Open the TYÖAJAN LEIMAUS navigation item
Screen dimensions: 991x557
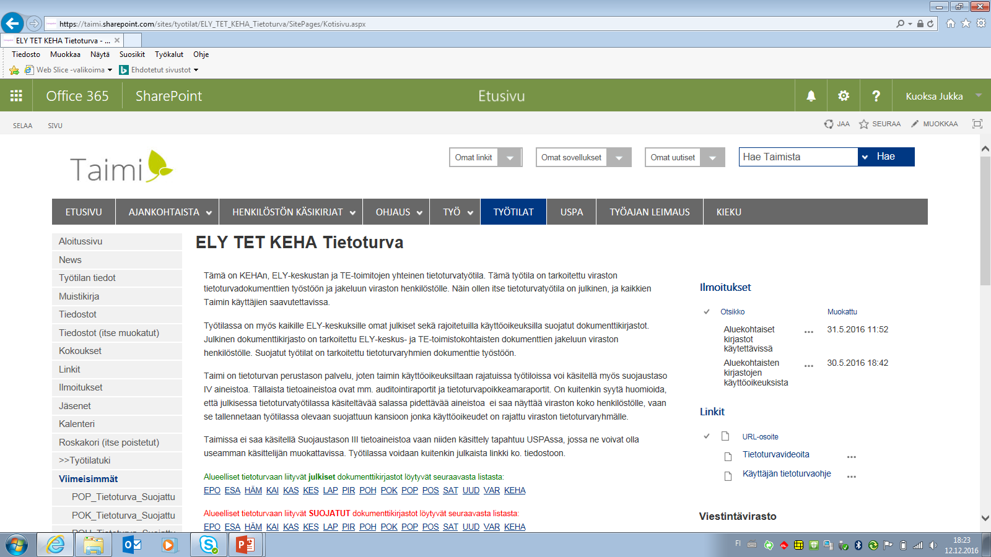650,212
